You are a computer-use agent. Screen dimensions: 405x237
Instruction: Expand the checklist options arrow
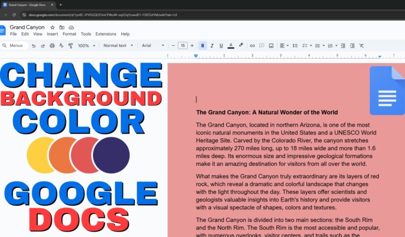coord(311,46)
